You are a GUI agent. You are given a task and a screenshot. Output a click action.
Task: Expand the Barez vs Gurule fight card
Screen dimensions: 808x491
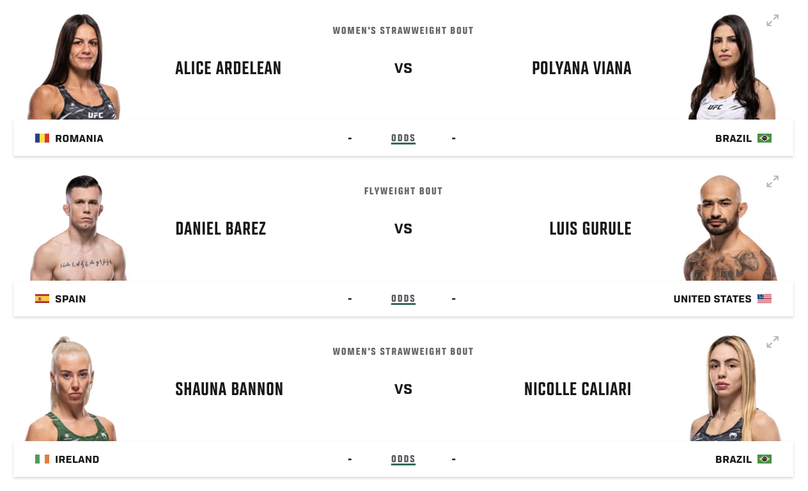pyautogui.click(x=772, y=182)
